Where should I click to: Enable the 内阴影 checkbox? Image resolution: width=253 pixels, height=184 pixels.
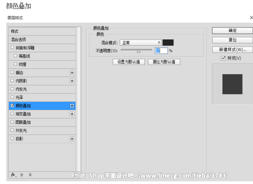pos(12,80)
